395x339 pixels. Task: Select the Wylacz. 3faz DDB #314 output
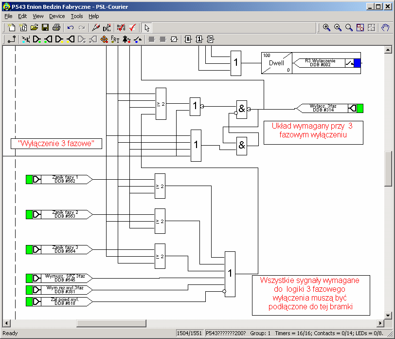(x=329, y=108)
